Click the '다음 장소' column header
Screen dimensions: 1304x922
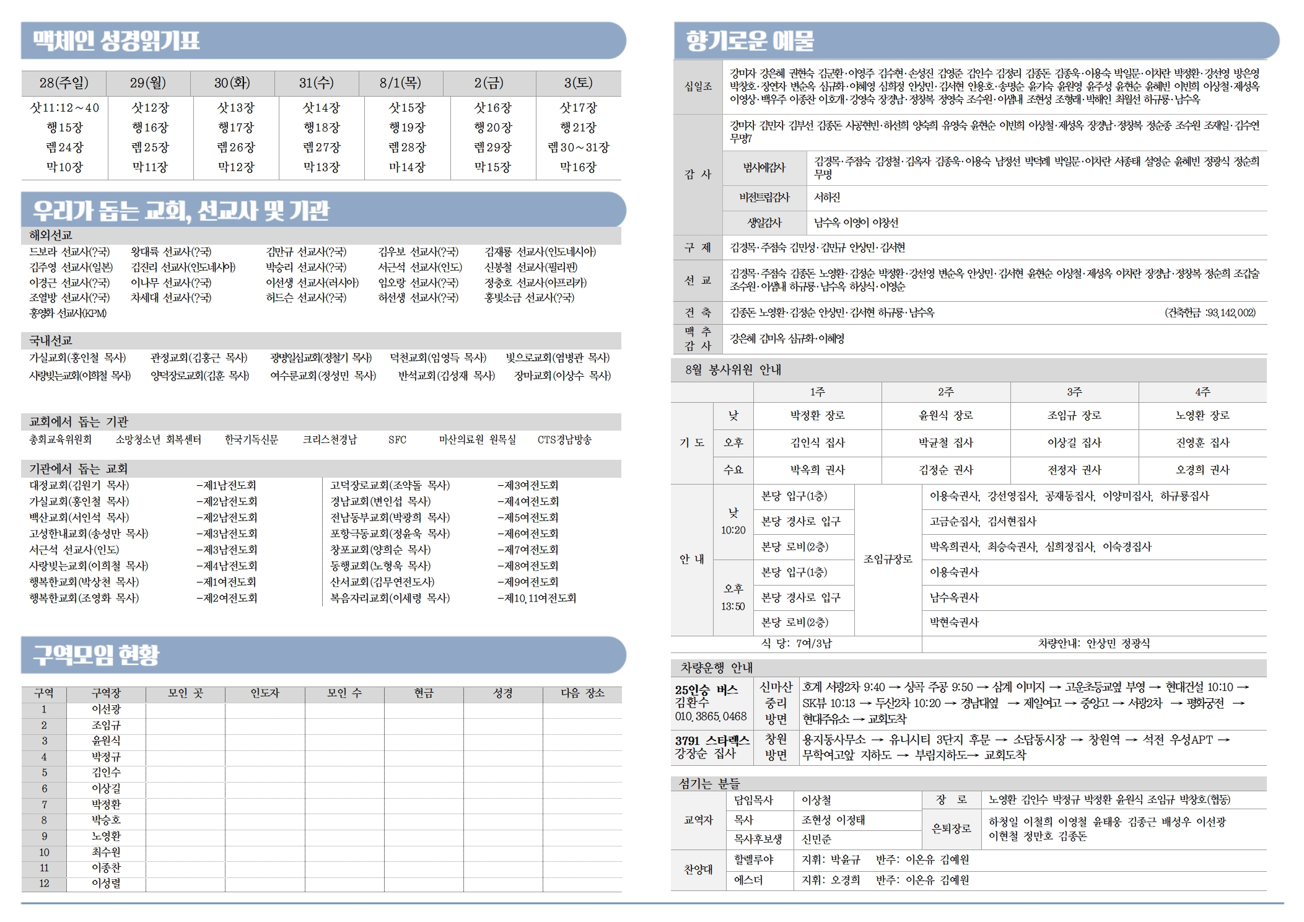(x=582, y=693)
